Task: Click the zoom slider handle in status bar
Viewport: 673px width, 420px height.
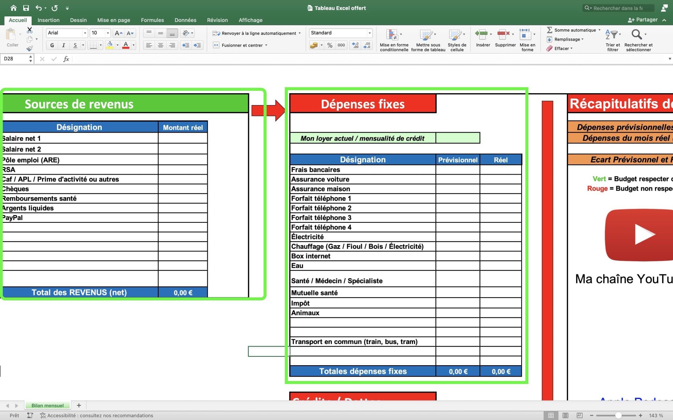Action: click(618, 415)
